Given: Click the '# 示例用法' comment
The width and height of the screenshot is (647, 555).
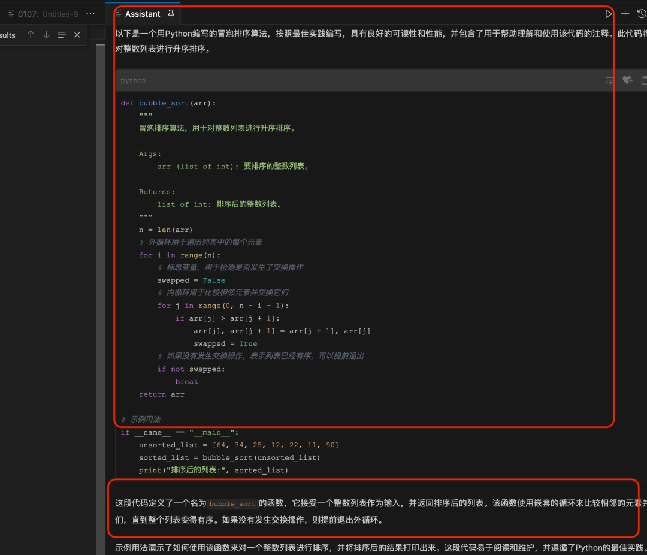Looking at the screenshot, I should coord(141,420).
